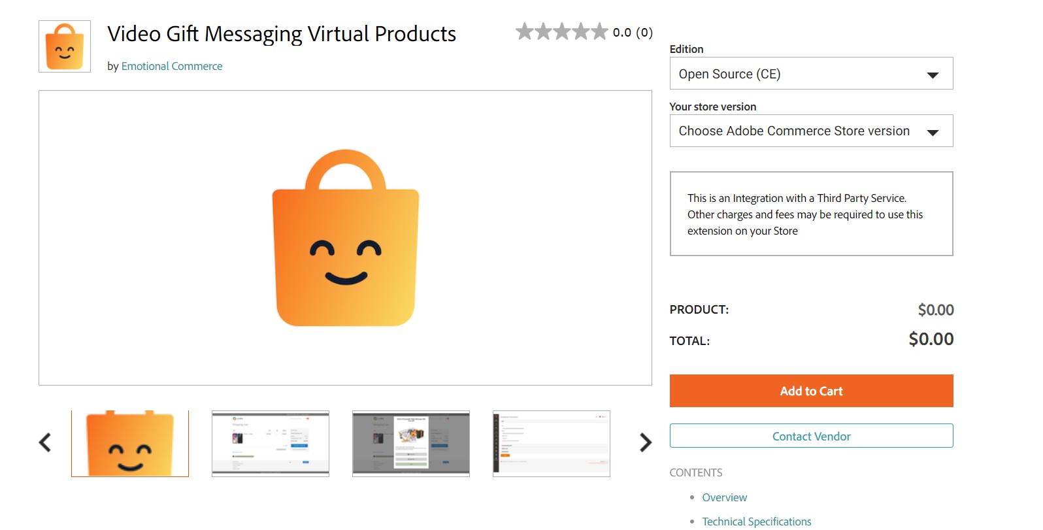The height and width of the screenshot is (530, 1043).
Task: Click the previous thumbnail arrow
Action: tap(45, 442)
